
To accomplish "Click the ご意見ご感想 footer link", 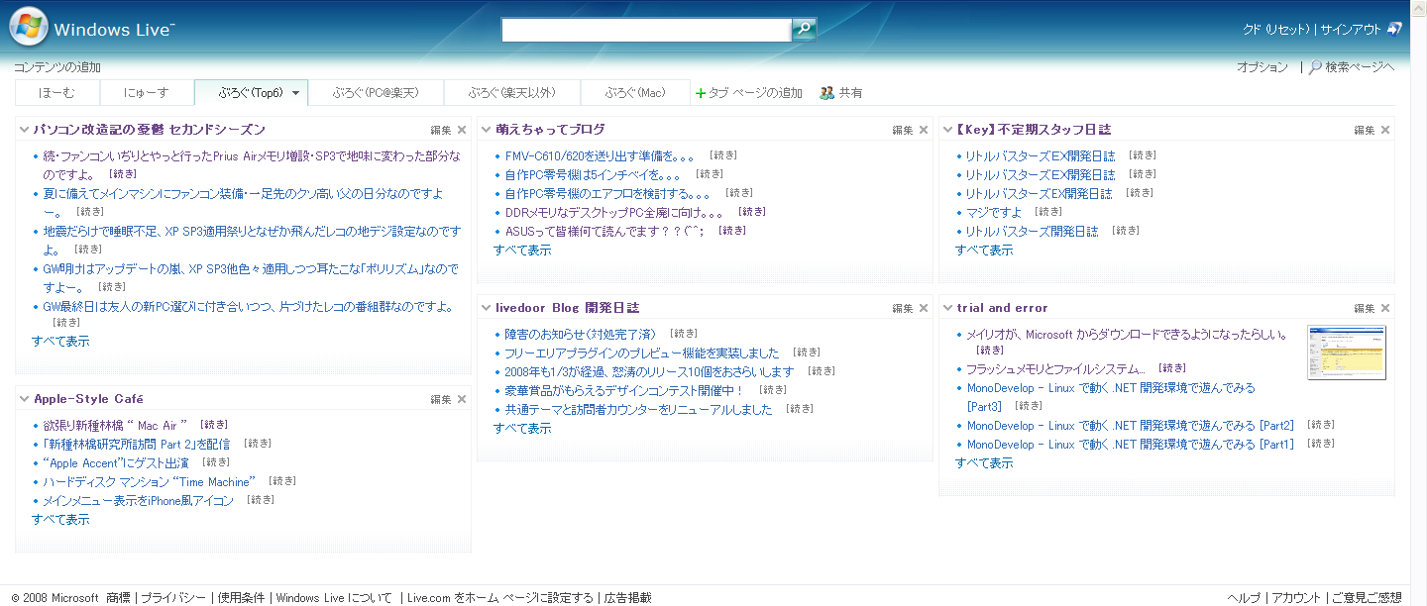I will click(1367, 598).
